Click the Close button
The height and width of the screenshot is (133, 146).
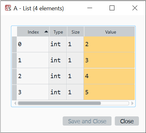(127, 121)
